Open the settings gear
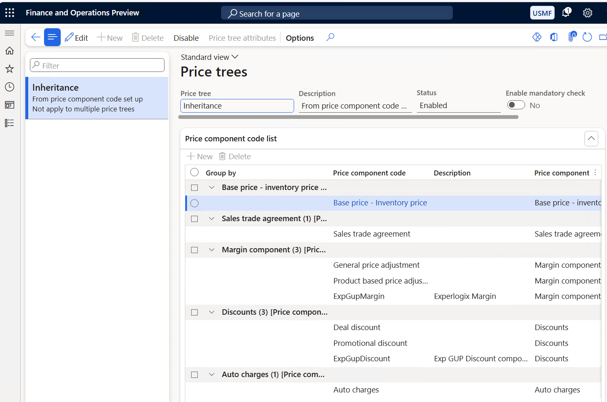The image size is (607, 402). pos(587,13)
